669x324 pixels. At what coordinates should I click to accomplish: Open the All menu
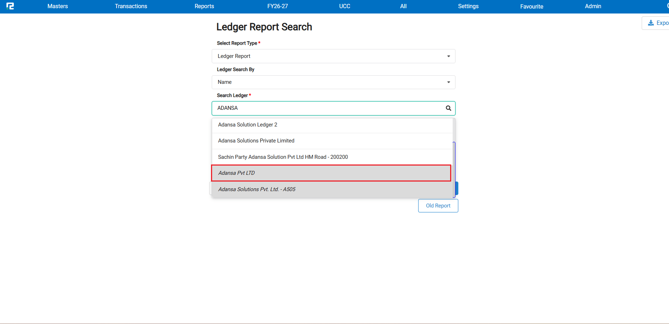click(403, 6)
